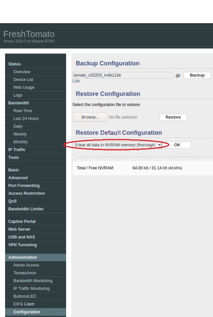Go to Buttons/LED settings
Screen dimensions: 213x317
[25, 296]
